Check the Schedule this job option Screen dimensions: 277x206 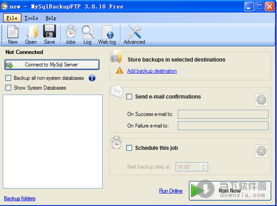(129, 148)
